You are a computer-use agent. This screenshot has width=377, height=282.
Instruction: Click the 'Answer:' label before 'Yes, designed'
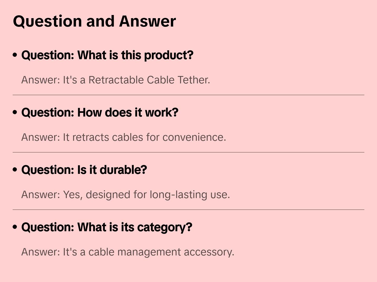[x=41, y=195]
